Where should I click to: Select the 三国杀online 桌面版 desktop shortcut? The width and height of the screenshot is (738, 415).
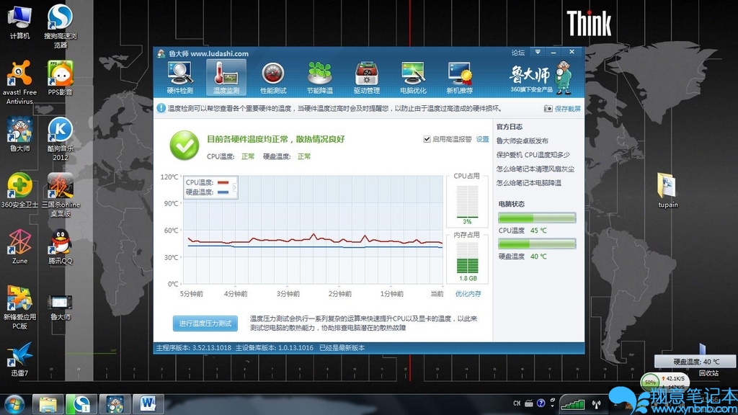61,195
